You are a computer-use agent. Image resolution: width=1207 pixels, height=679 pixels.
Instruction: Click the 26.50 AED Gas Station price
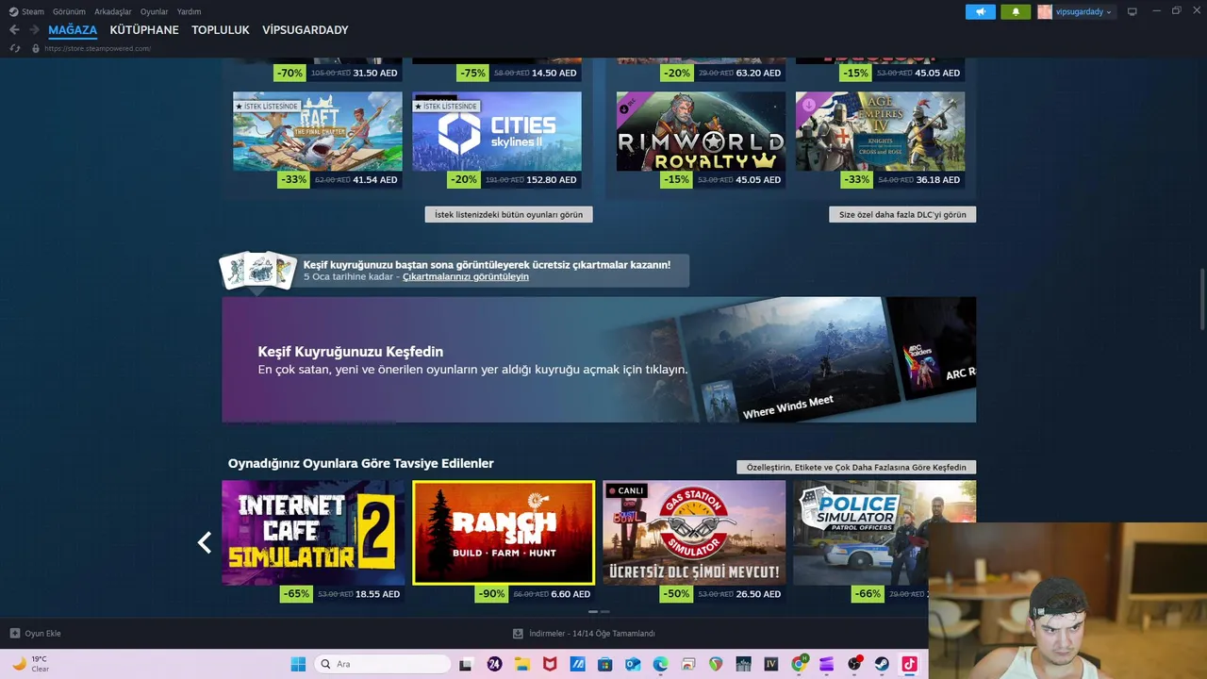tap(758, 594)
